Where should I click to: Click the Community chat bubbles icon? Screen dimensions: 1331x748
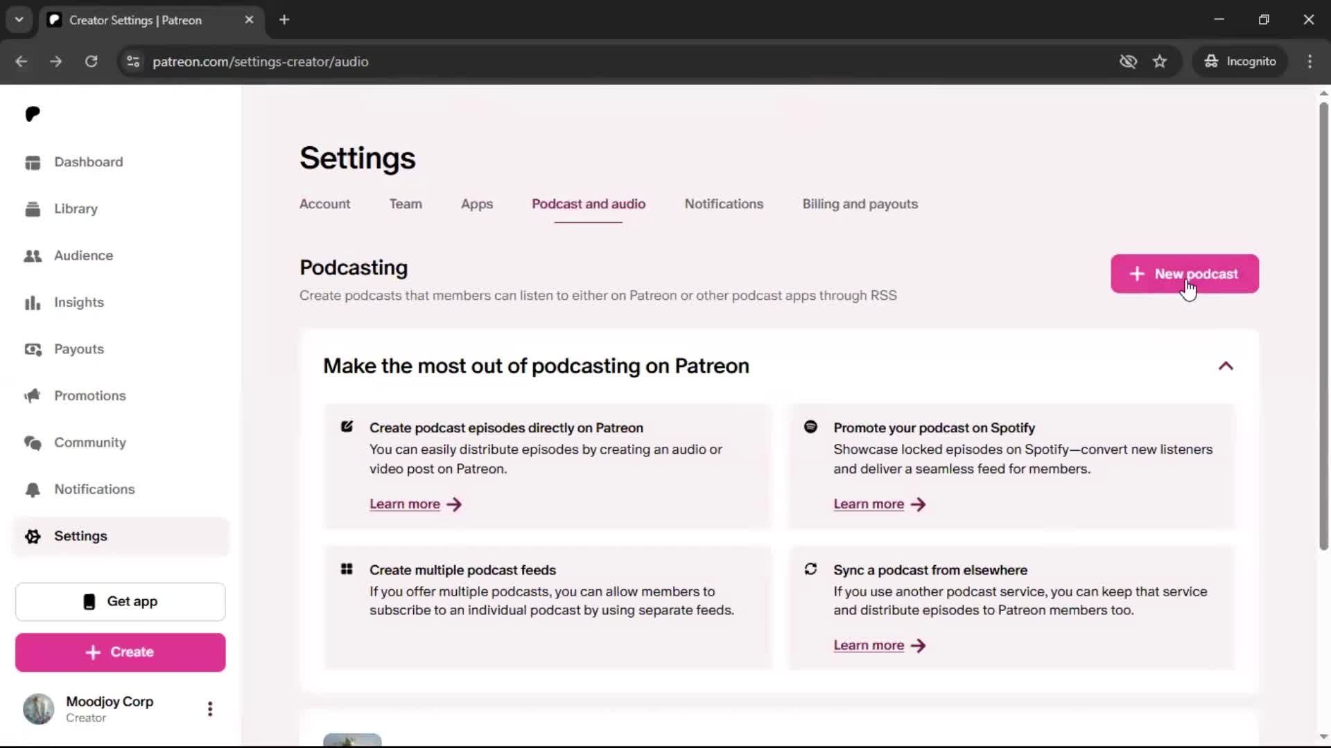[x=33, y=443]
